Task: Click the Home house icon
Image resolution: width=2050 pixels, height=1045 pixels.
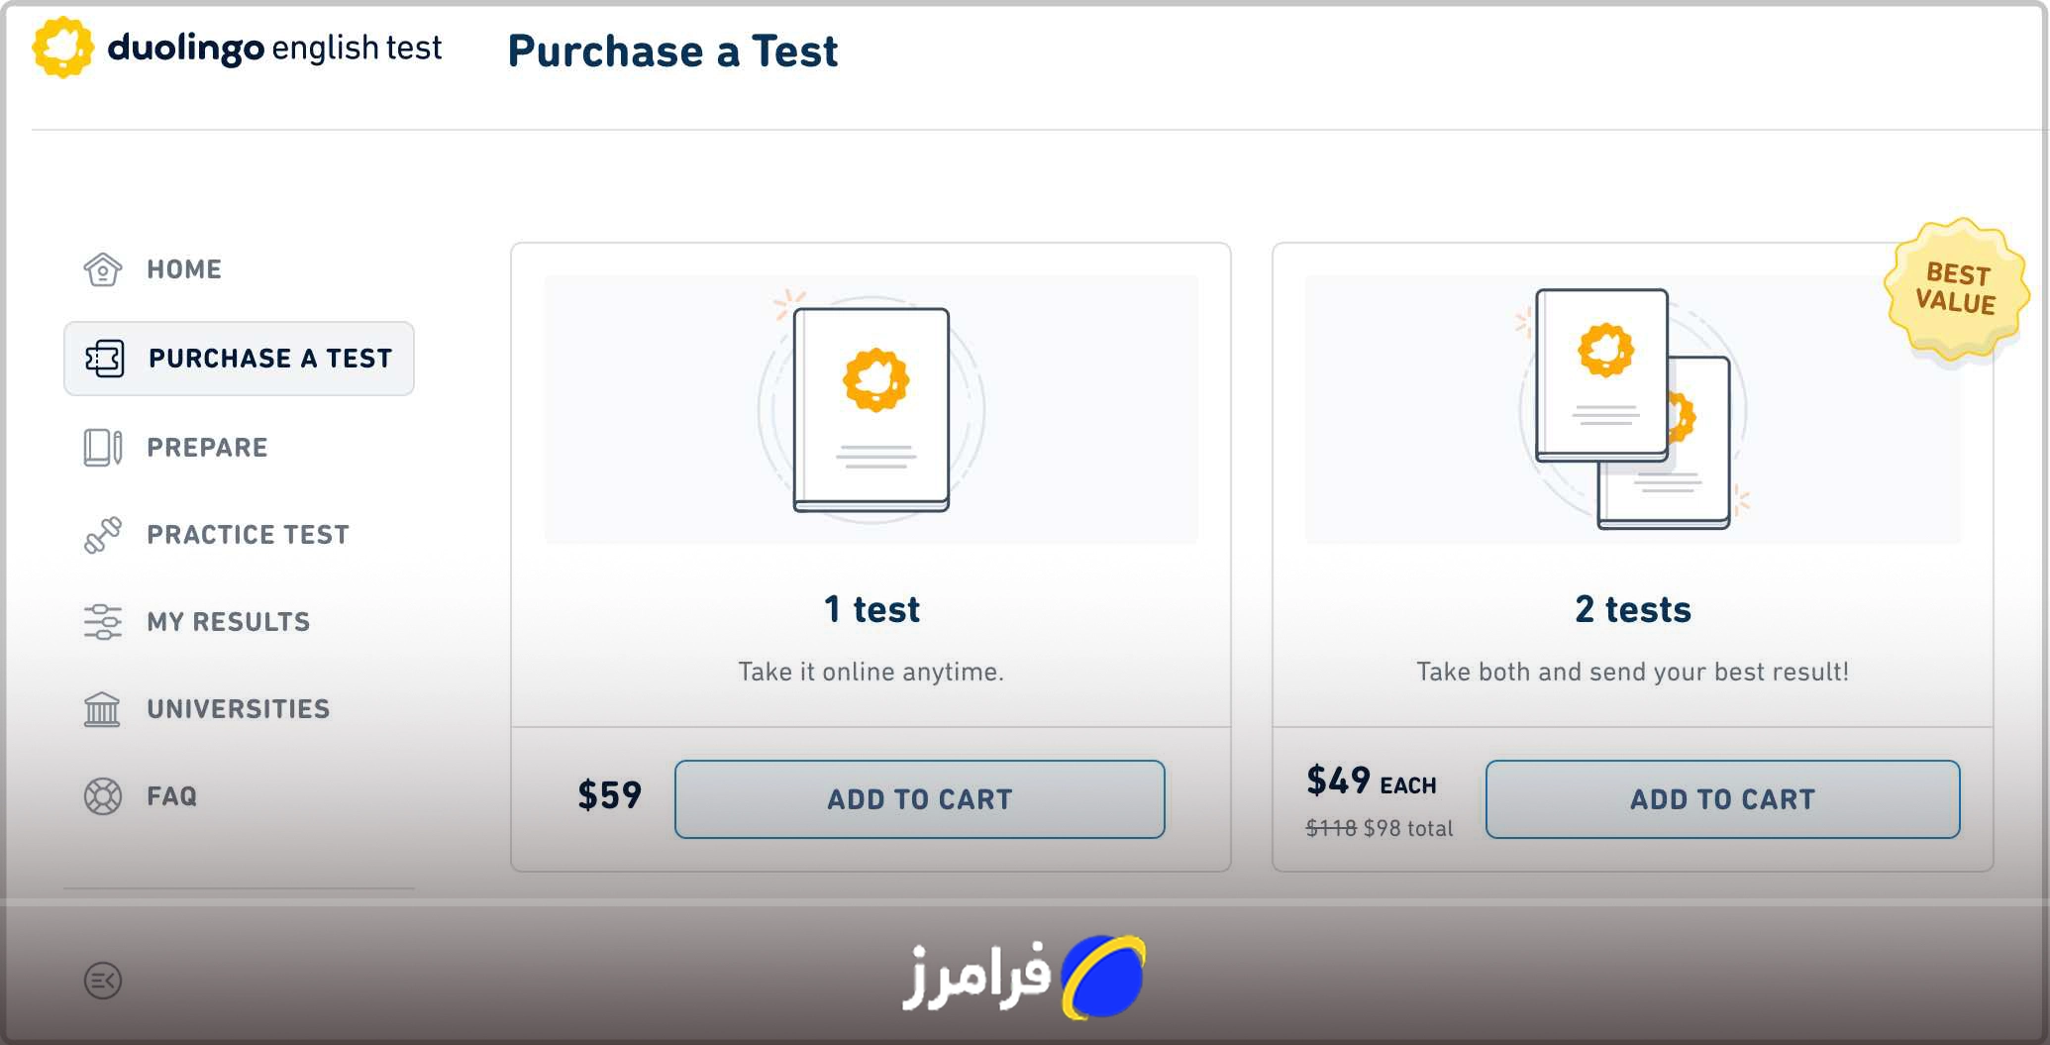Action: click(103, 269)
